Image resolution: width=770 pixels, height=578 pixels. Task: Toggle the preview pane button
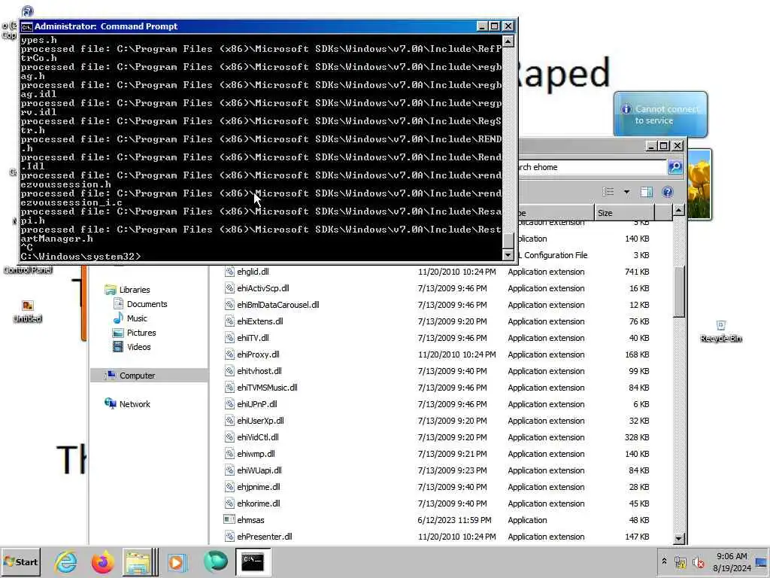point(647,192)
